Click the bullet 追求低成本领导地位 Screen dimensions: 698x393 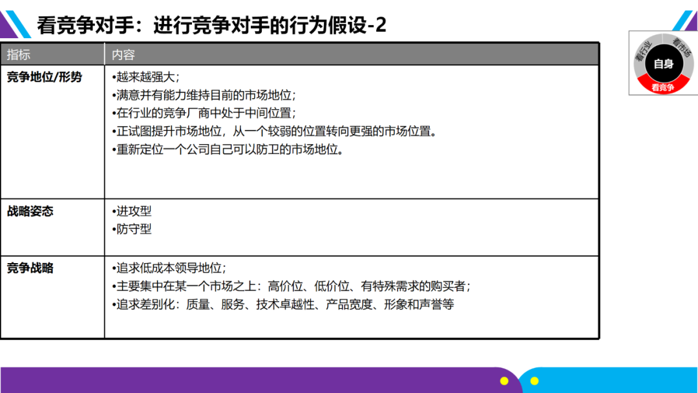pyautogui.click(x=169, y=268)
